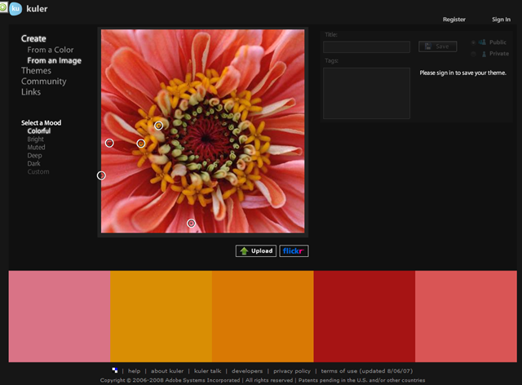
Task: Click the pink color swatch
Action: 60,316
